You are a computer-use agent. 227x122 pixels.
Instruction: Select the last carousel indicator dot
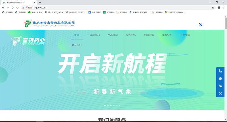(x=120, y=105)
